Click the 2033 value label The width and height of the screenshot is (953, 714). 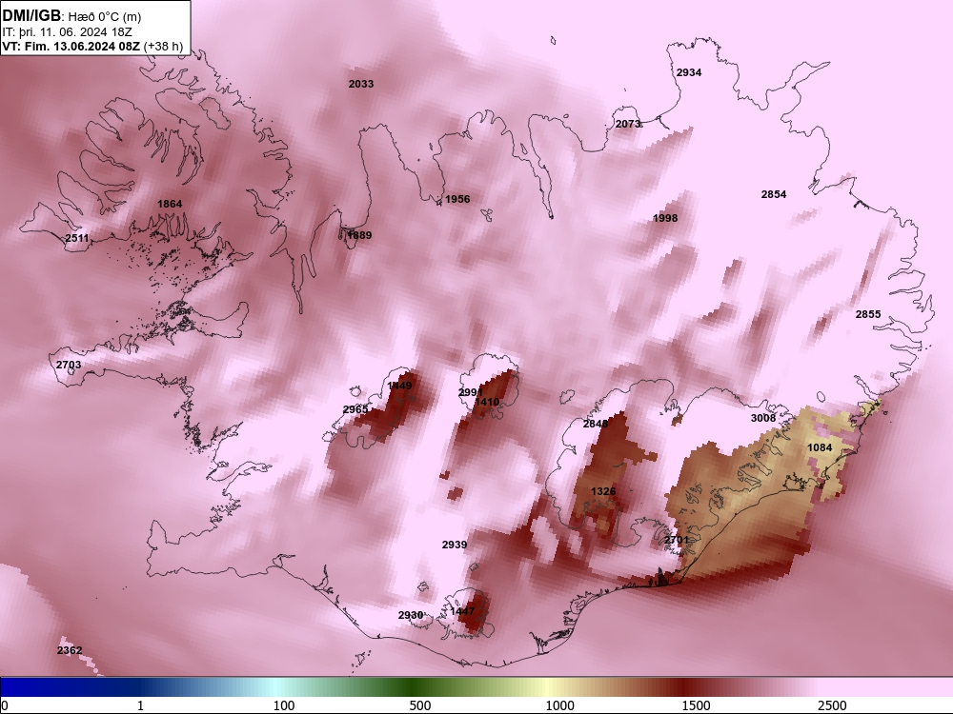point(361,84)
